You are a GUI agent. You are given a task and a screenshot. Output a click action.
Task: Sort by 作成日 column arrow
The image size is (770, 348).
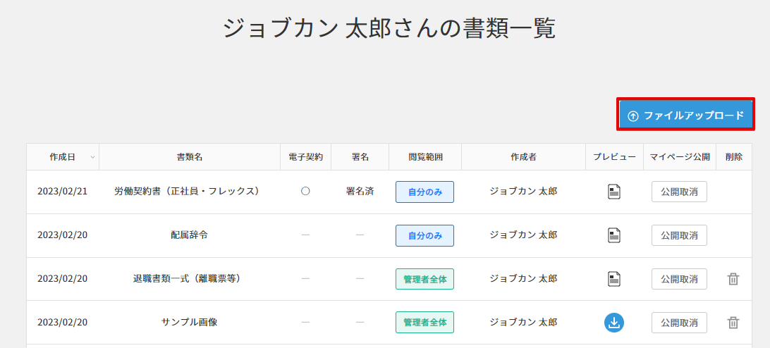(93, 157)
